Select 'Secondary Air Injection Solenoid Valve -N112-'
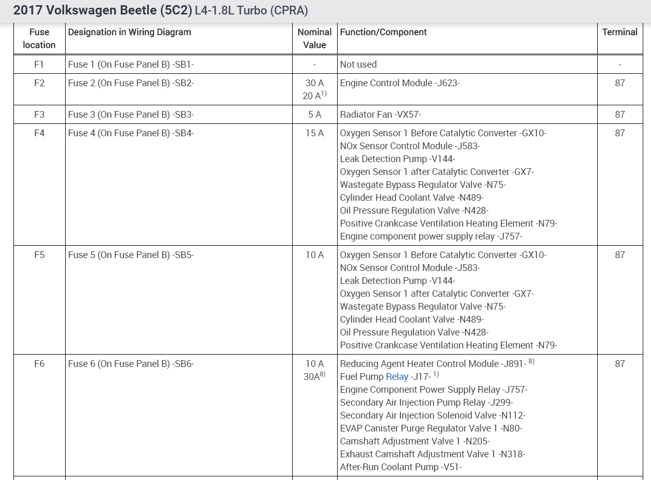Image resolution: width=651 pixels, height=480 pixels. 433,415
